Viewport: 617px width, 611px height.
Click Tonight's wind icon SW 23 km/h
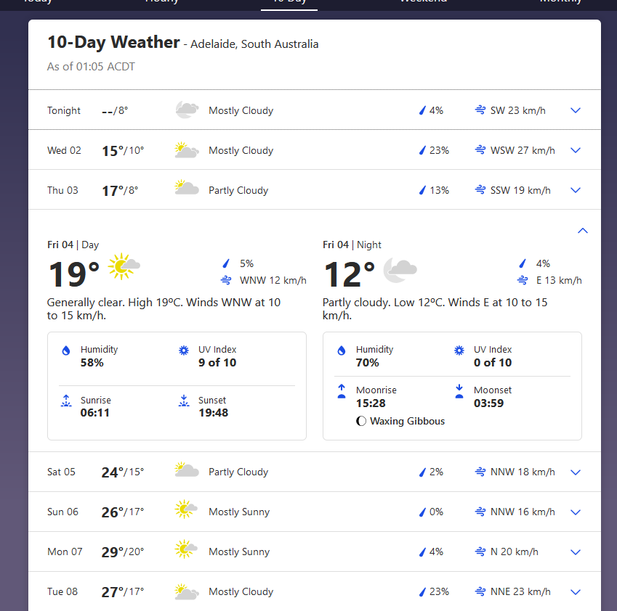click(x=480, y=110)
